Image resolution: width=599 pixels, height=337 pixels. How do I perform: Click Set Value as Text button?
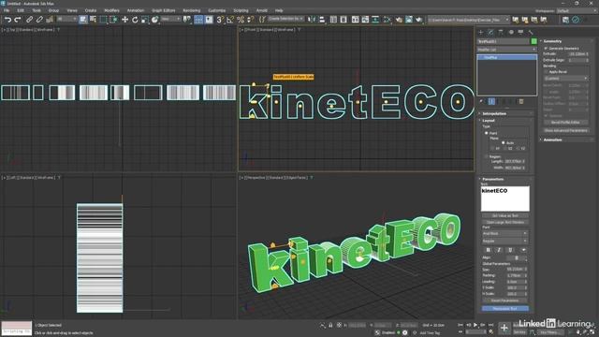coord(505,216)
